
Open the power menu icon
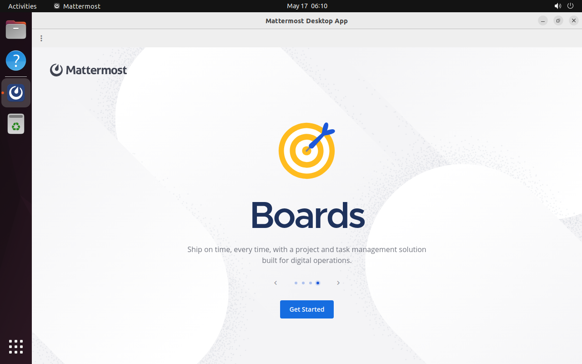pos(571,6)
